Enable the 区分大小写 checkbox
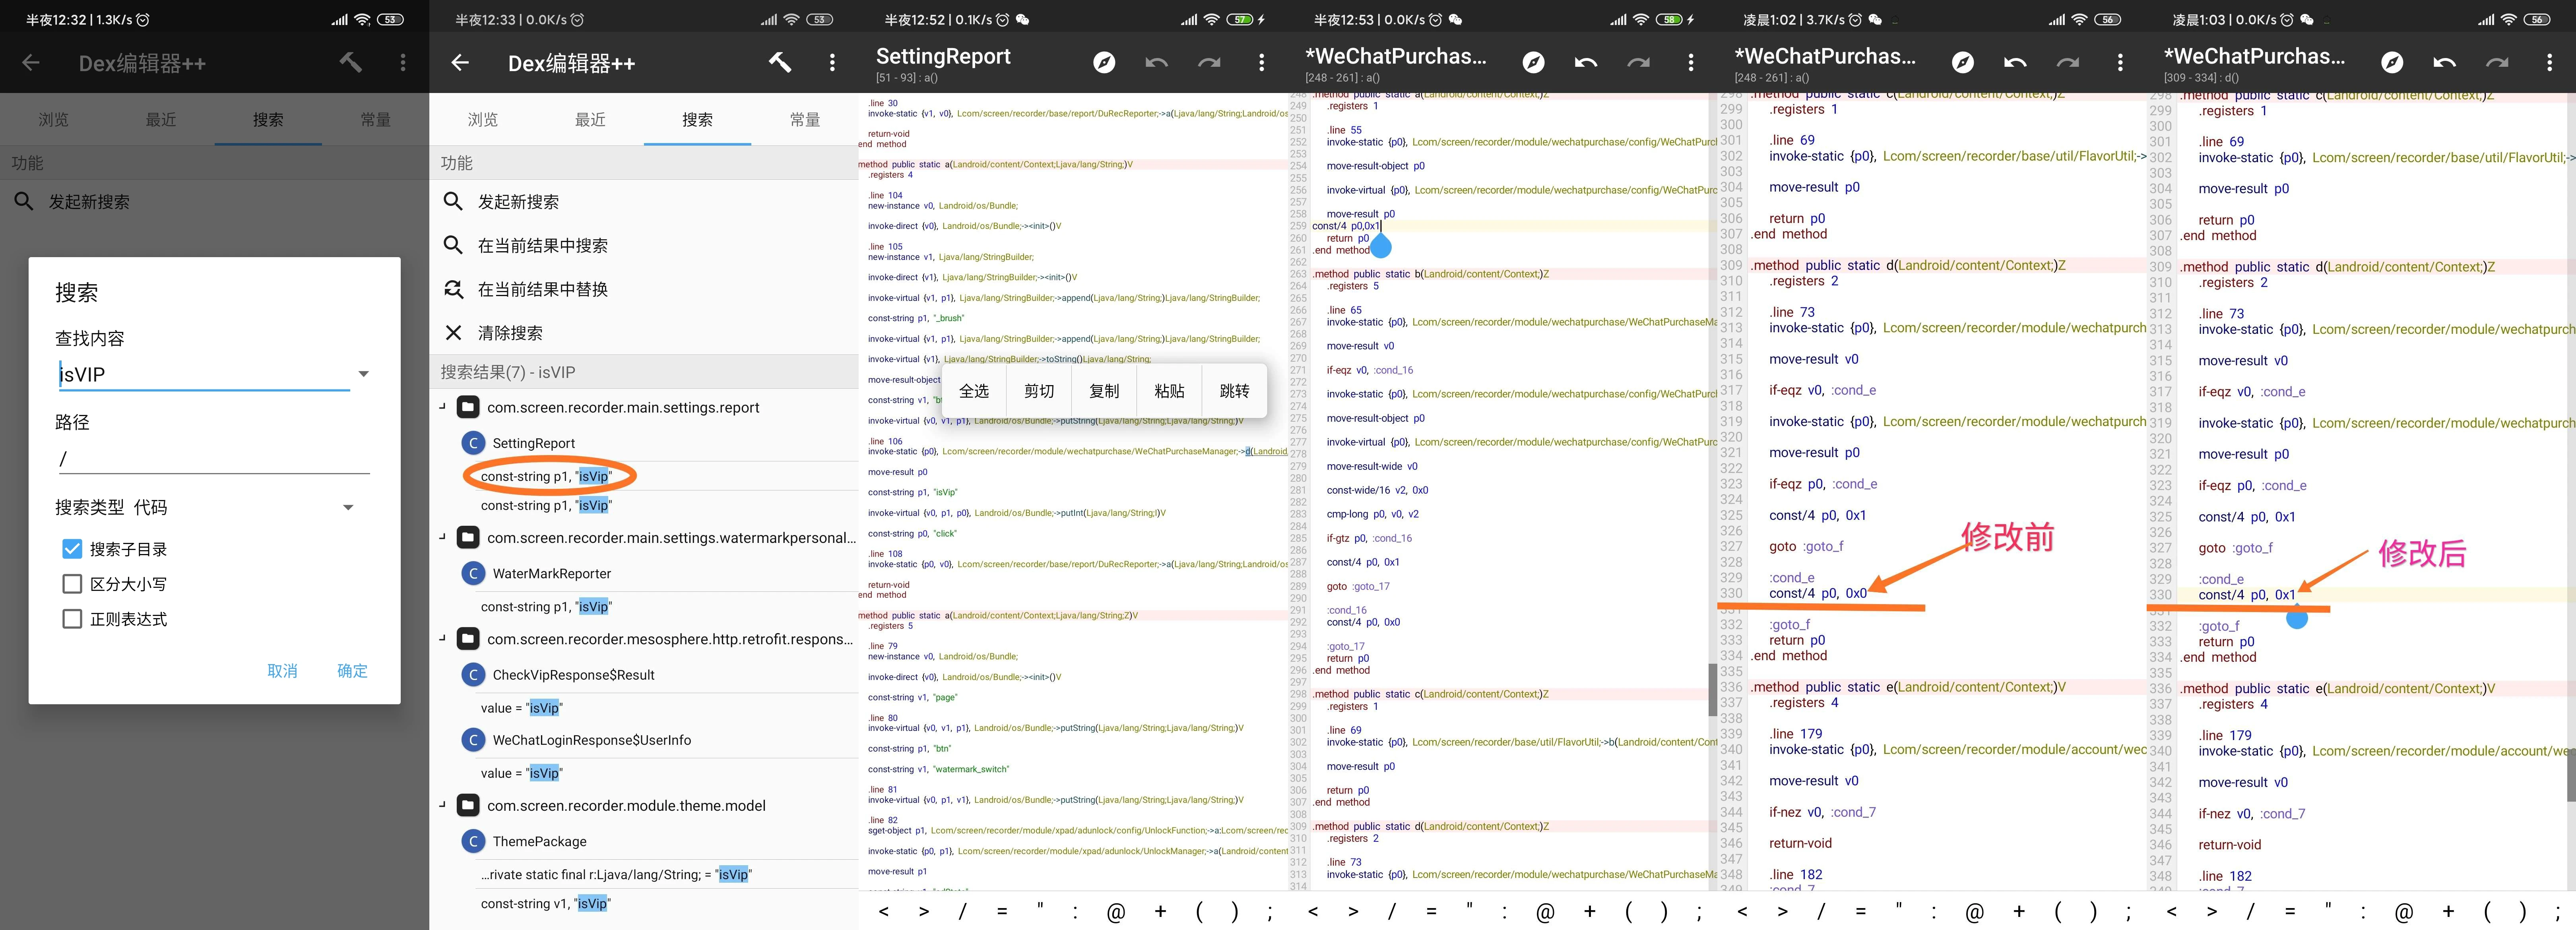 tap(72, 584)
